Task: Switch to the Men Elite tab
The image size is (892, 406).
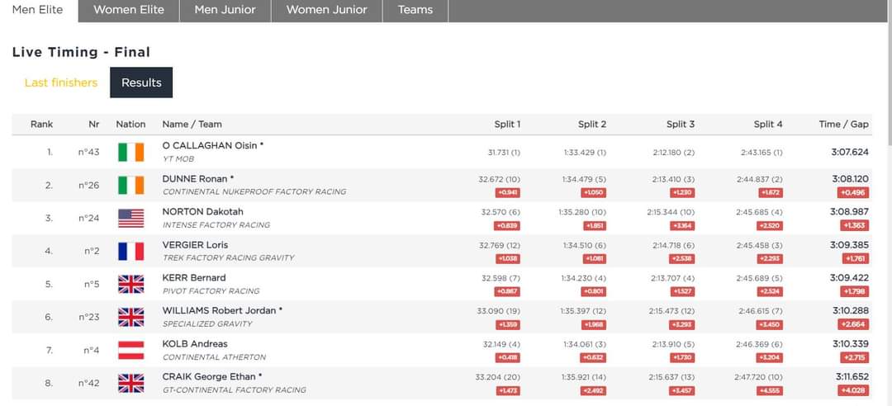Action: [x=38, y=10]
